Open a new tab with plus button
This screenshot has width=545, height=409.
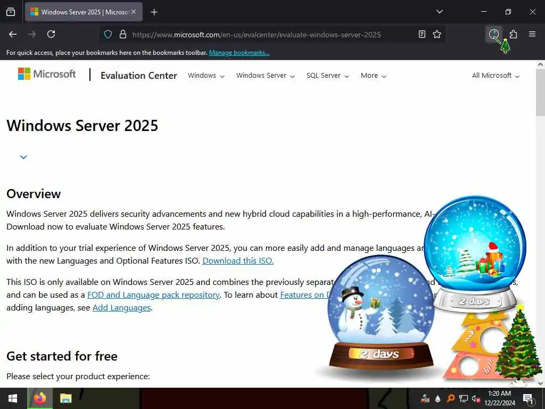(154, 12)
